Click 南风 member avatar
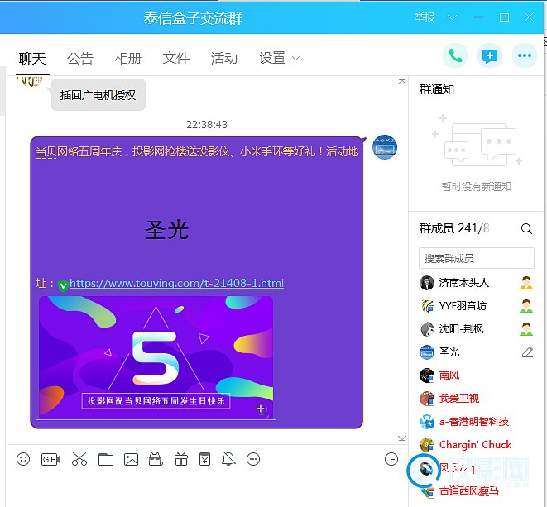547x507 pixels. click(427, 375)
